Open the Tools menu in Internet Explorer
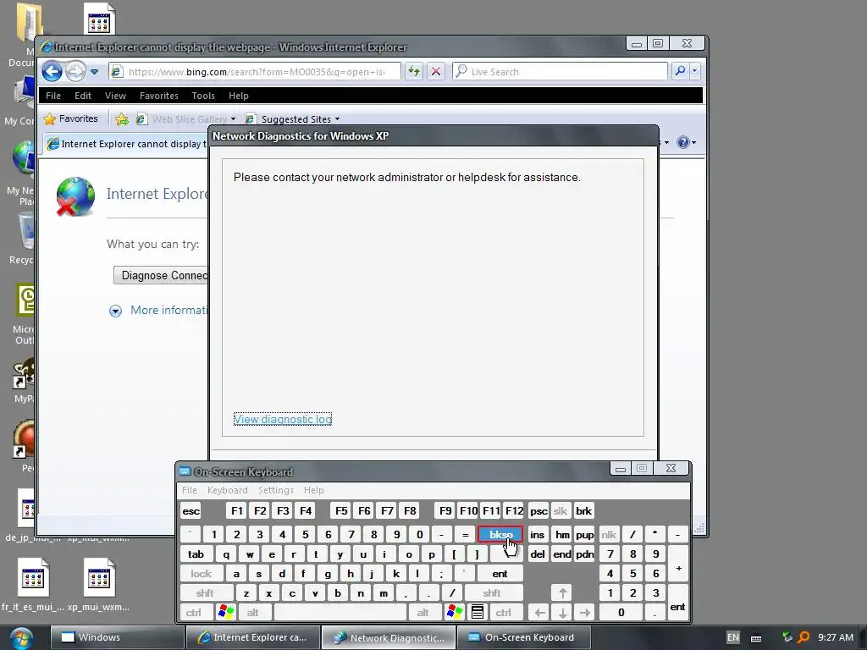Screen dimensions: 867x650 [203, 96]
